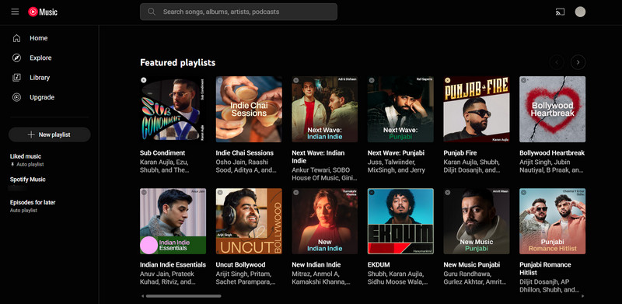
Task: Click the Indie Chai Sessions title
Action: 245,153
